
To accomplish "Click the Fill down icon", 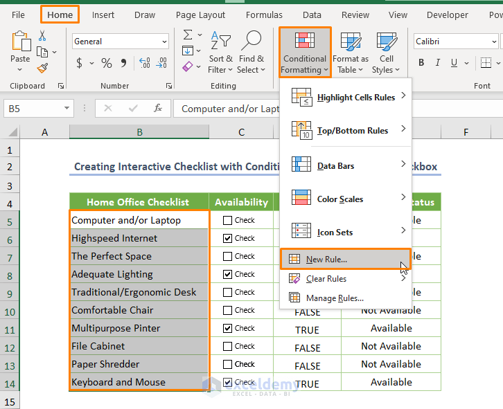I will click(x=188, y=51).
